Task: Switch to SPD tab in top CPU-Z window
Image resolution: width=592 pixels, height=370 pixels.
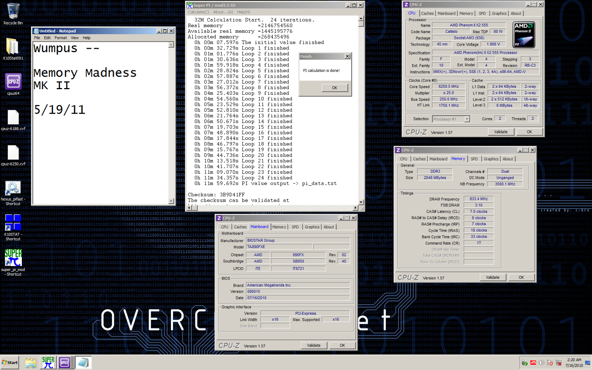Action: click(482, 13)
